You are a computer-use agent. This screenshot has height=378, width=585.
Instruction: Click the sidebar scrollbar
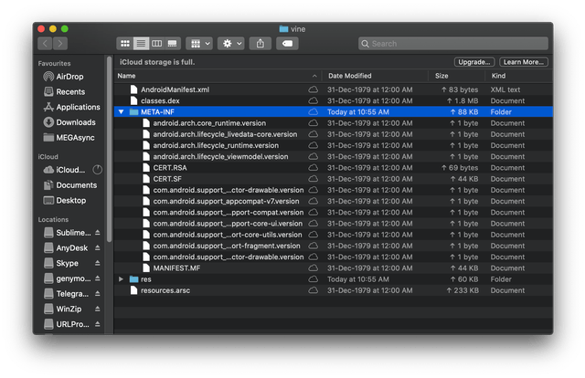[x=110, y=149]
